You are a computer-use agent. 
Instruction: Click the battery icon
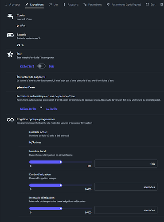point(10,35)
